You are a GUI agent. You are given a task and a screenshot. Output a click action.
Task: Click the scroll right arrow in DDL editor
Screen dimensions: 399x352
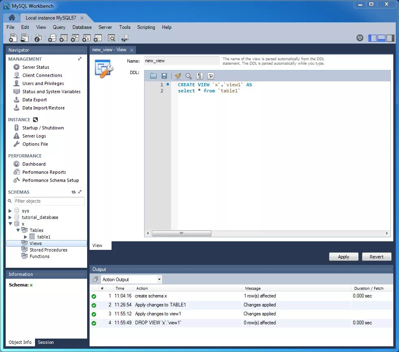[387, 233]
